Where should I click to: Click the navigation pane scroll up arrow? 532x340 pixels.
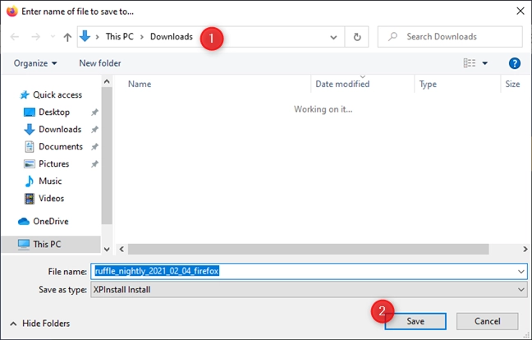coord(107,81)
